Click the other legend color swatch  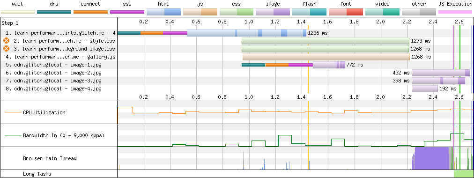[419, 12]
